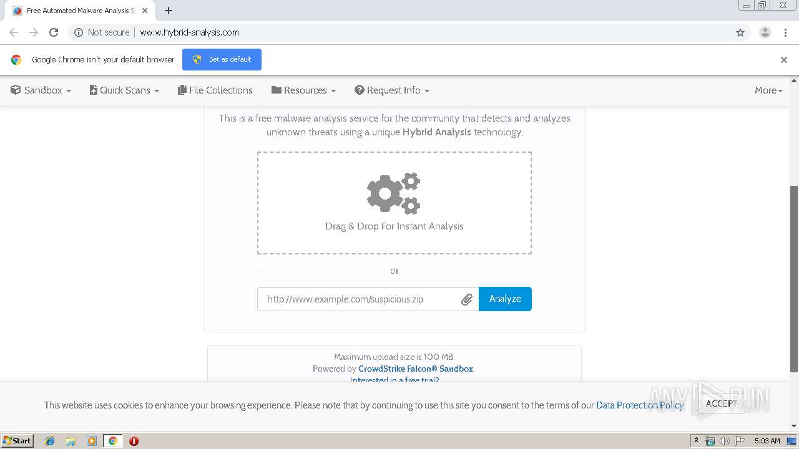Open File Collections page
This screenshot has width=799, height=449.
pos(215,90)
